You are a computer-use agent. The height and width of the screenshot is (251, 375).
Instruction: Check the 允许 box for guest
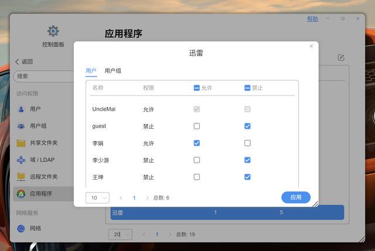[x=197, y=126]
